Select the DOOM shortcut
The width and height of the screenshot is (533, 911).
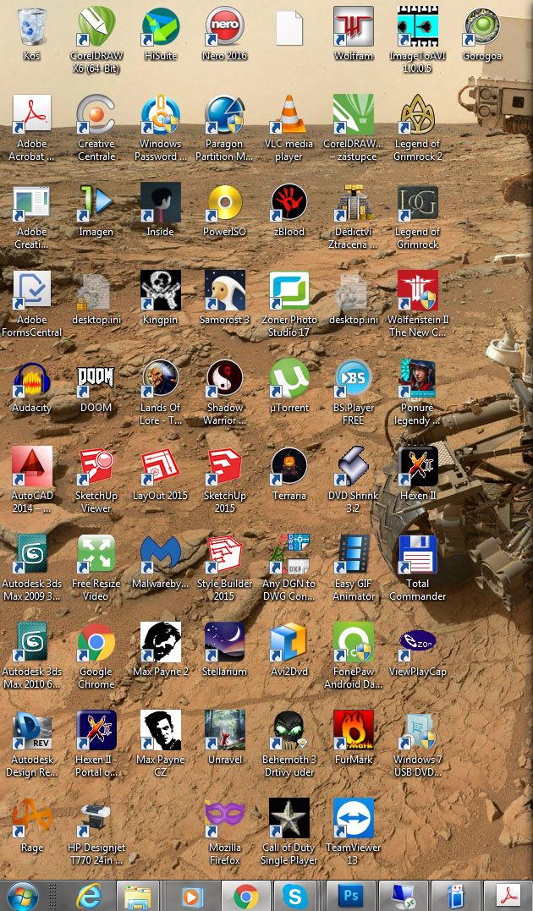tap(96, 379)
